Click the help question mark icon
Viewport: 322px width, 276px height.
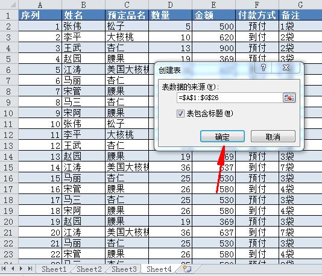point(264,67)
